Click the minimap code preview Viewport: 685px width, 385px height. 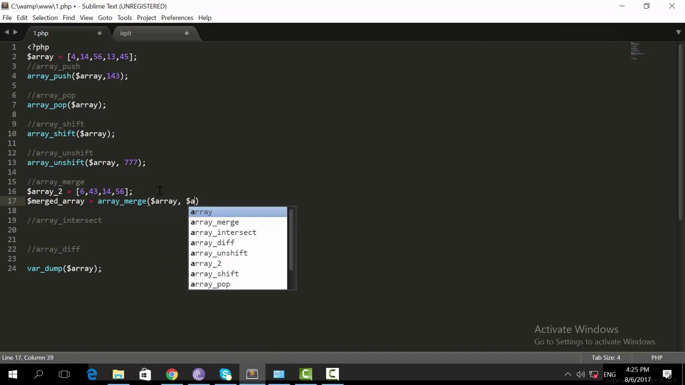[x=637, y=50]
